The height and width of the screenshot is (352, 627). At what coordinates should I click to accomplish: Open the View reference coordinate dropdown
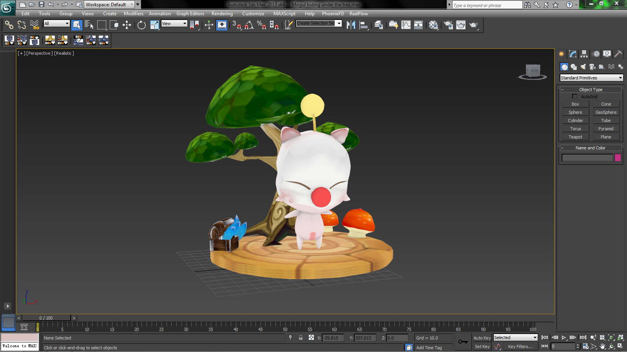tap(174, 23)
